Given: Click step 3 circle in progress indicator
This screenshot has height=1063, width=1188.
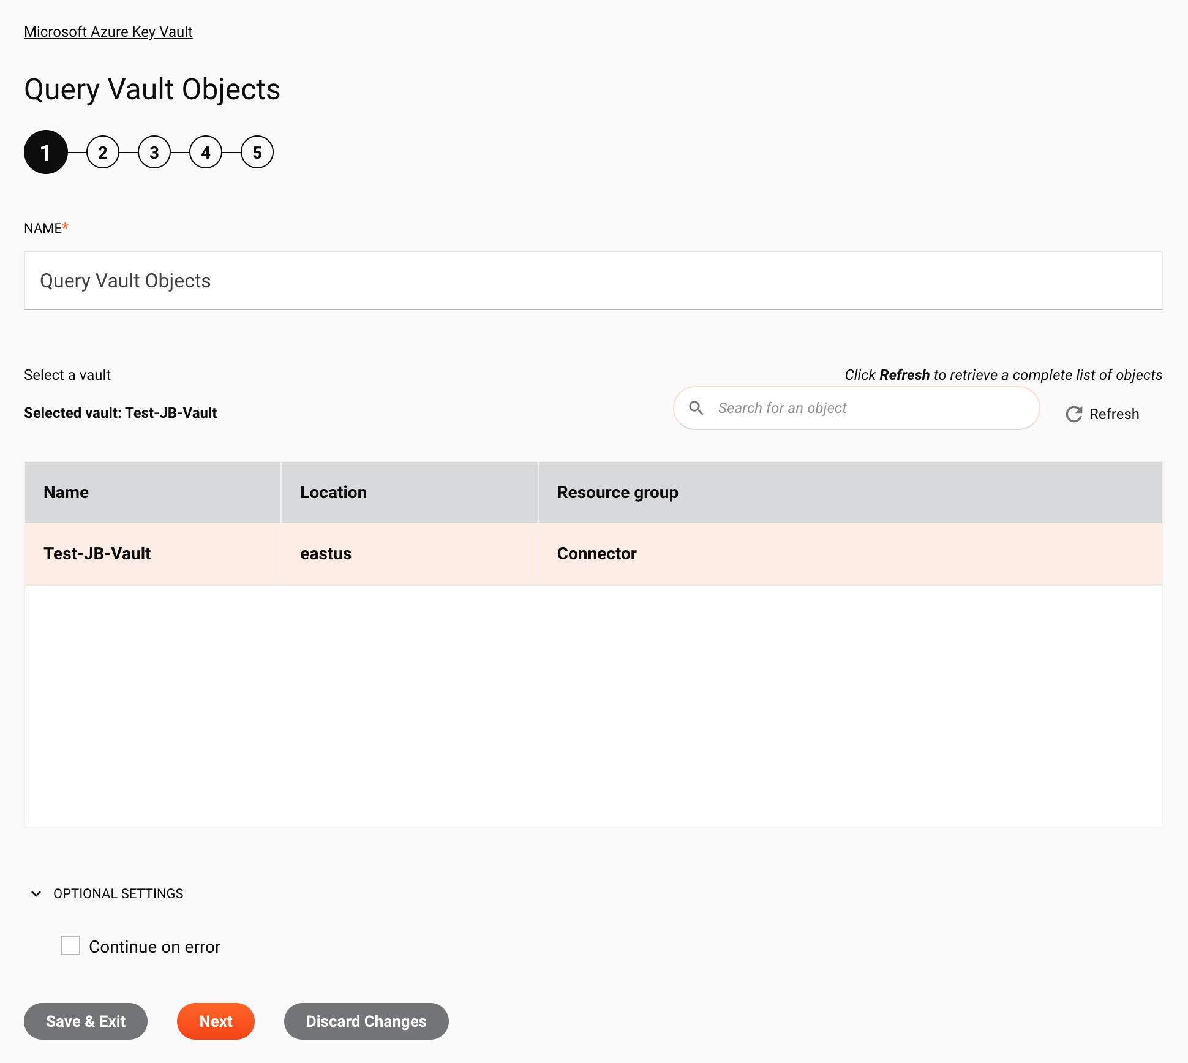Looking at the screenshot, I should click(x=154, y=152).
